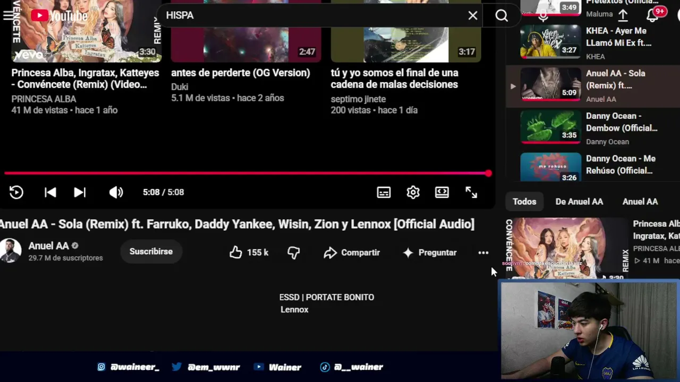
Task: Open the player settings gear
Action: [x=413, y=192]
